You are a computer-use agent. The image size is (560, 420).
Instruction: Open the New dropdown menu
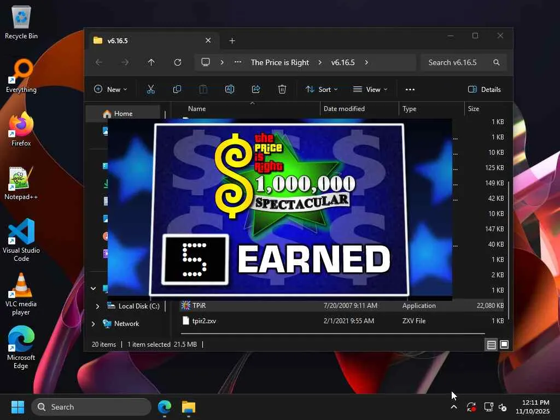tap(110, 89)
